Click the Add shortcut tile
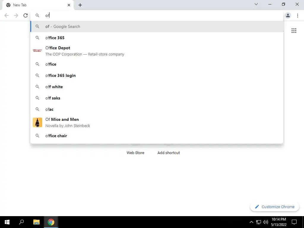304x228 pixels. point(169,153)
